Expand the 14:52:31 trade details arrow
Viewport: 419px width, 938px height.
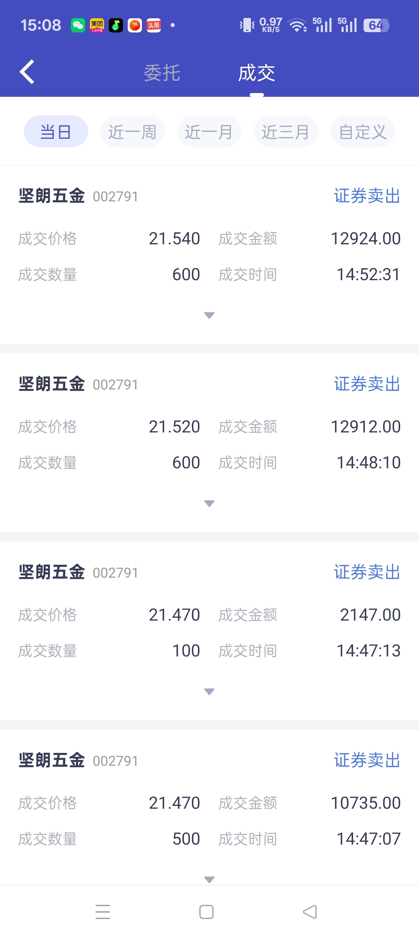point(209,315)
